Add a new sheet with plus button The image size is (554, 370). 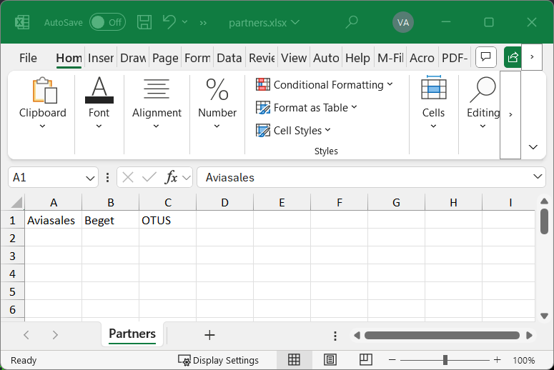(x=209, y=335)
